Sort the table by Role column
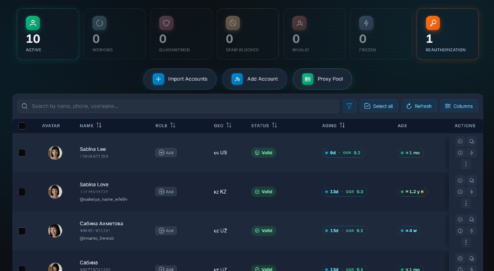Screen dimensions: 494x271 [x=165, y=126]
